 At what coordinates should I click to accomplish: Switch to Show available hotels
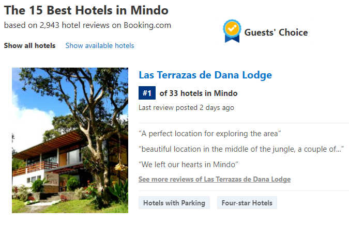100,45
